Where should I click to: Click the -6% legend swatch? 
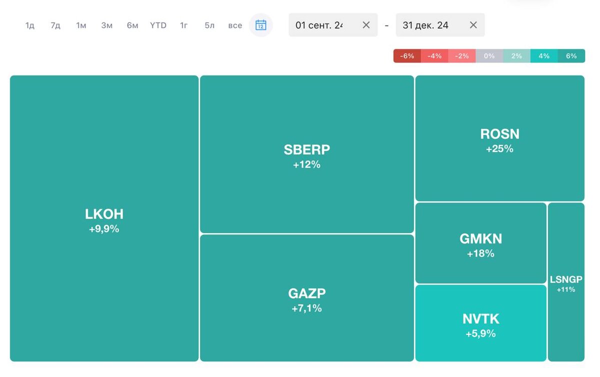pos(407,56)
